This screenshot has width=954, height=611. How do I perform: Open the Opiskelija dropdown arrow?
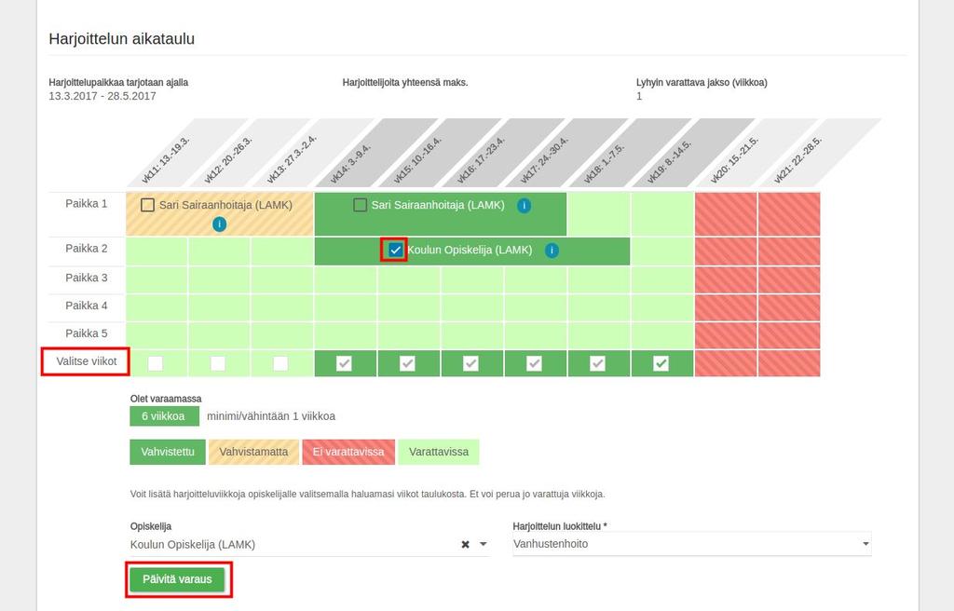pos(484,544)
